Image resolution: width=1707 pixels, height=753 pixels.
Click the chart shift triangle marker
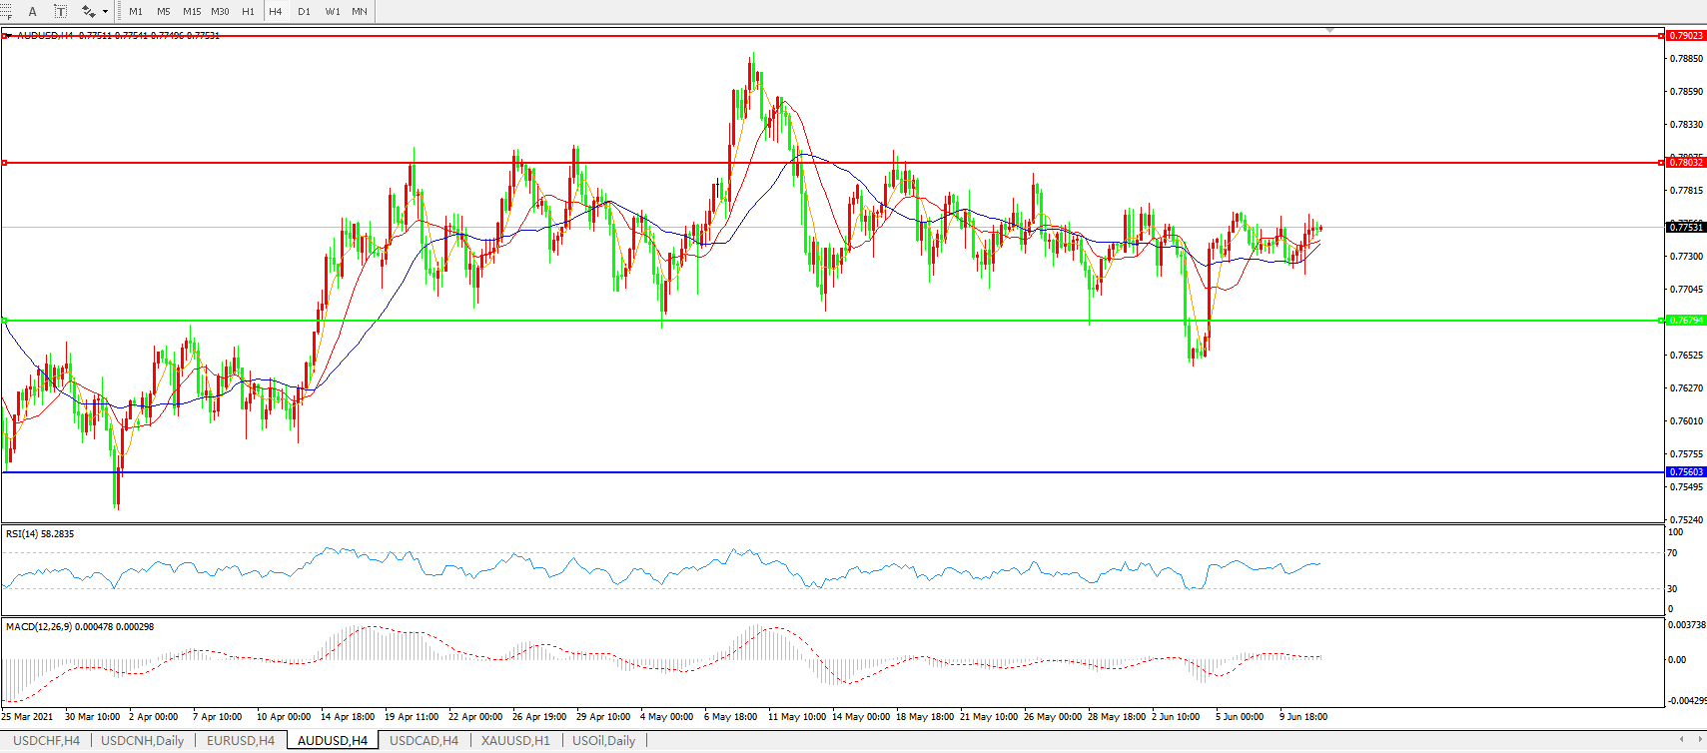point(1329,30)
